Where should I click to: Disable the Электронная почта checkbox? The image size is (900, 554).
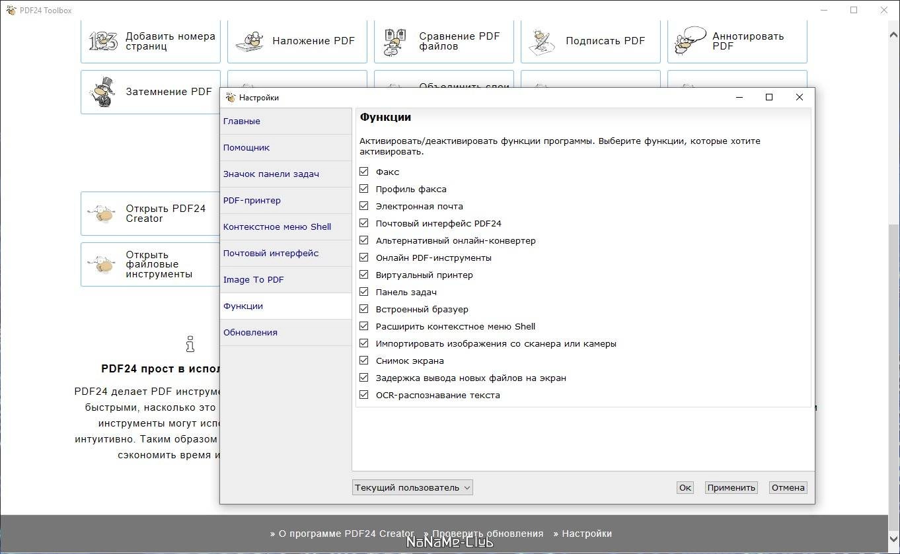363,206
